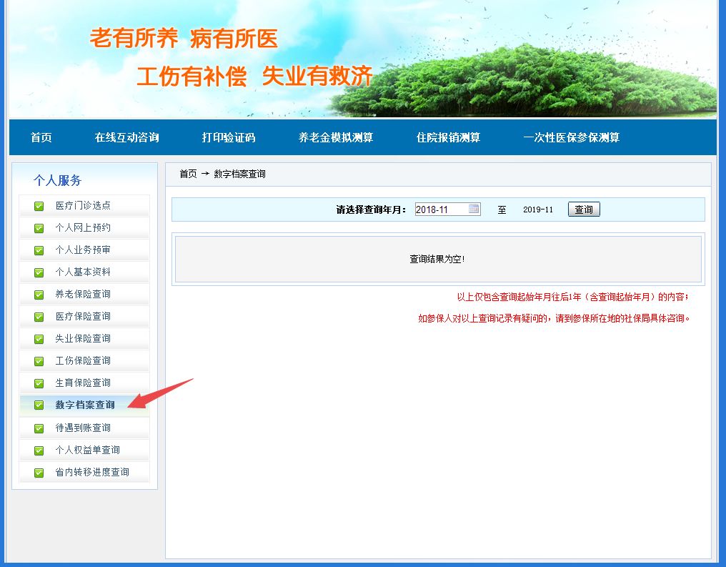Image resolution: width=726 pixels, height=567 pixels.
Task: Open 医疗保险查询 in the sidebar
Action: point(83,316)
